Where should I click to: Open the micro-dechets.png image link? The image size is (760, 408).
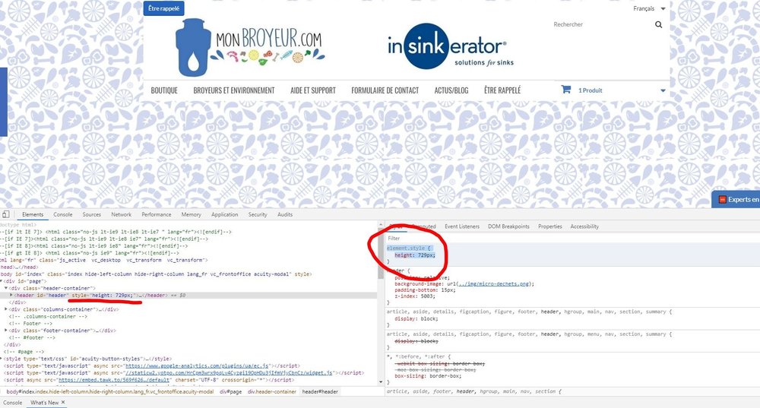pyautogui.click(x=495, y=284)
